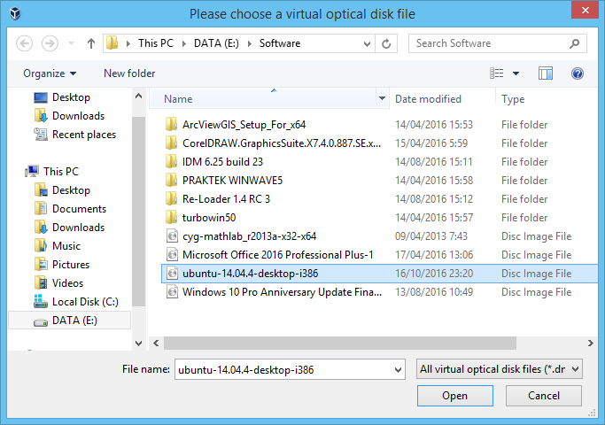Select turbowin50 folder icon

pyautogui.click(x=171, y=218)
